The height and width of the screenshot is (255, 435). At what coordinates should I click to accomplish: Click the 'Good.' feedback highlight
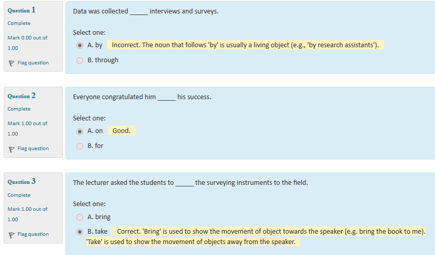[122, 130]
